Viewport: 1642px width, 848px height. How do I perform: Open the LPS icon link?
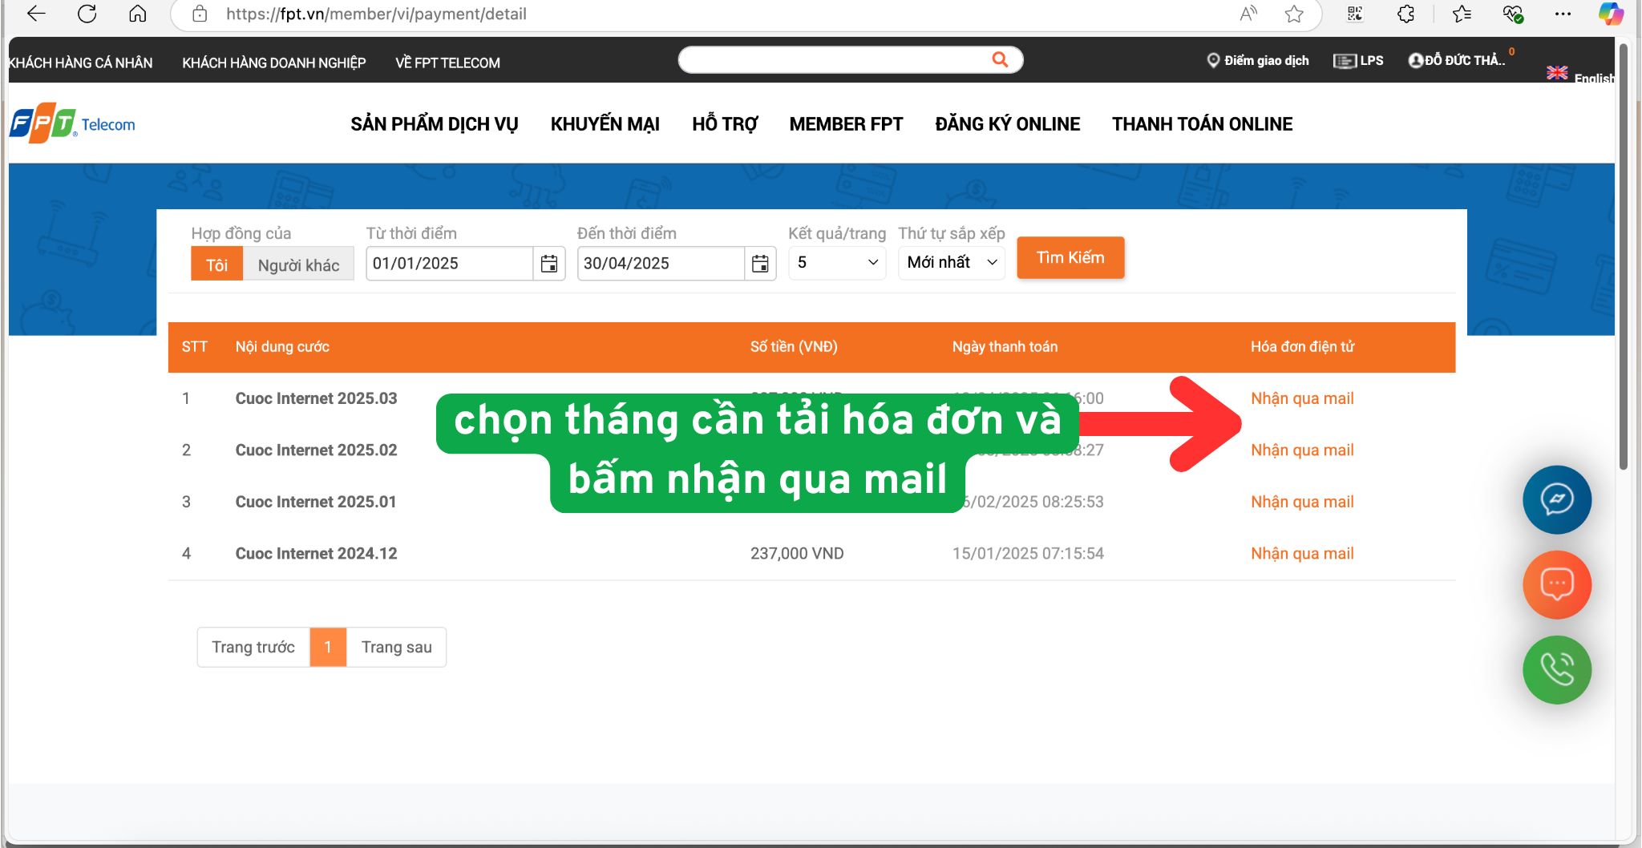coord(1358,60)
